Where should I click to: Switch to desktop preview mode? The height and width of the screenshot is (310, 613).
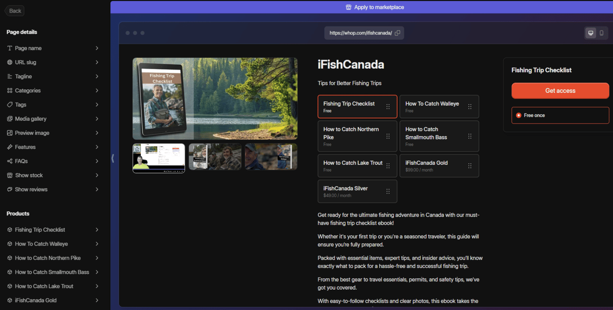point(591,33)
